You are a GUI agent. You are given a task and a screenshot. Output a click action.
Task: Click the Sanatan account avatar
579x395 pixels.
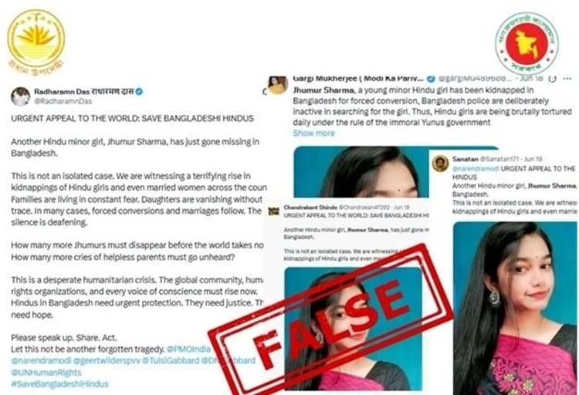tap(440, 164)
